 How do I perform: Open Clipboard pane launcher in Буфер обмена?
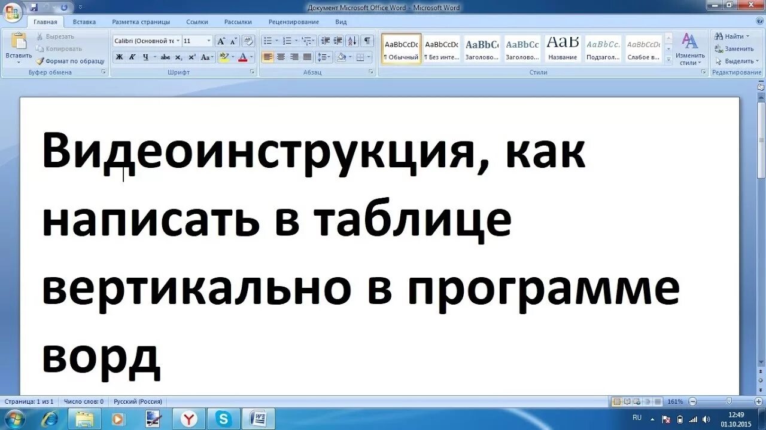pyautogui.click(x=104, y=72)
